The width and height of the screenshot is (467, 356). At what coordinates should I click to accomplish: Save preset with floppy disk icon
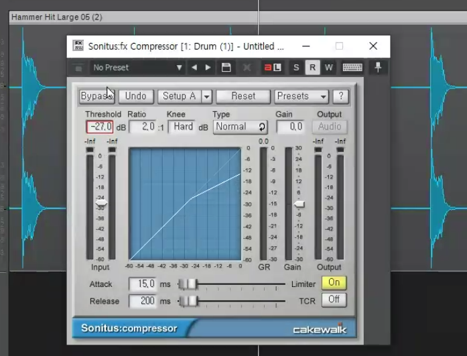click(x=226, y=68)
